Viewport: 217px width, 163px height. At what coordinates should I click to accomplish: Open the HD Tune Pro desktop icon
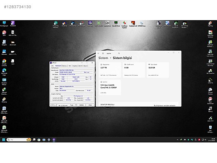pos(210,71)
